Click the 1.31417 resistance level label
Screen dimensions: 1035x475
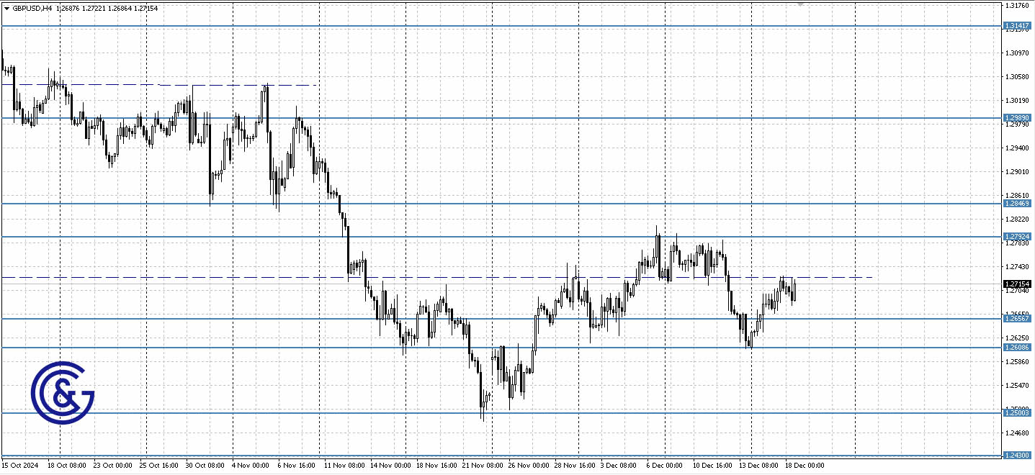click(x=1017, y=25)
